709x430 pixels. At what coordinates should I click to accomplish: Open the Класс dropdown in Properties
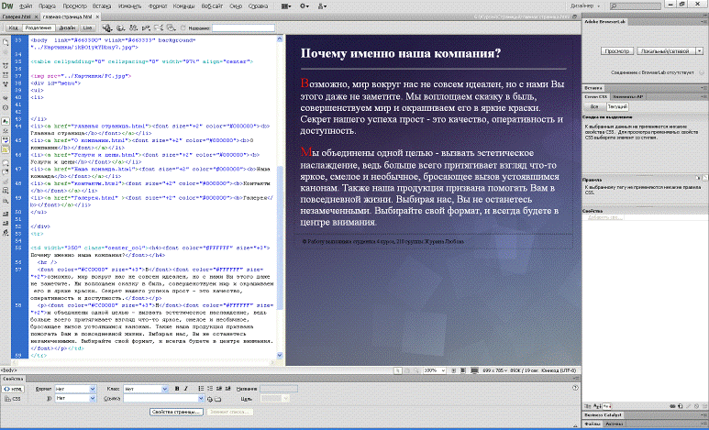pos(144,388)
